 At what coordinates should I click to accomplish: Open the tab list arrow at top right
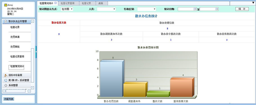253,3
